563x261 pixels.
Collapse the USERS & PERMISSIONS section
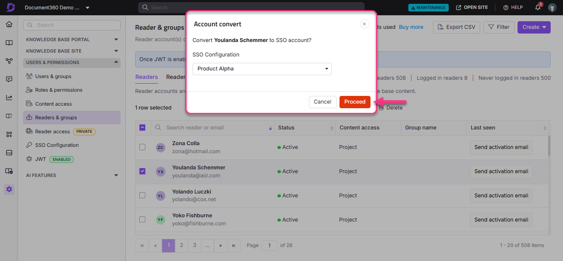[x=116, y=62]
